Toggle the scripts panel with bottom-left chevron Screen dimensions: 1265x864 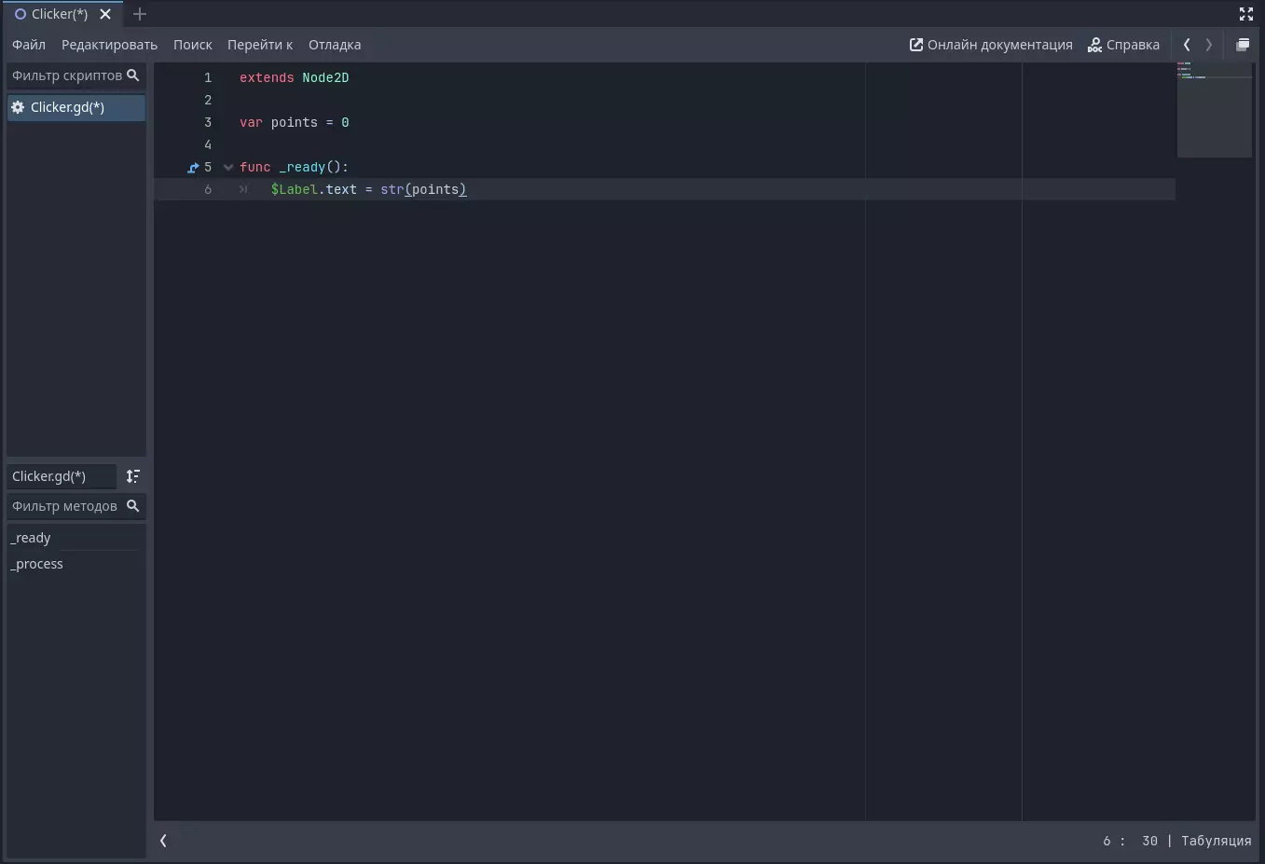pos(163,841)
